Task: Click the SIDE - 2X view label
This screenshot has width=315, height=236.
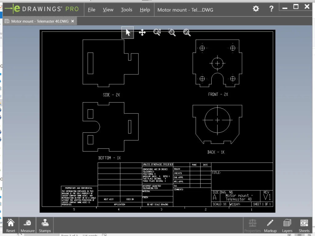Action: [x=111, y=95]
